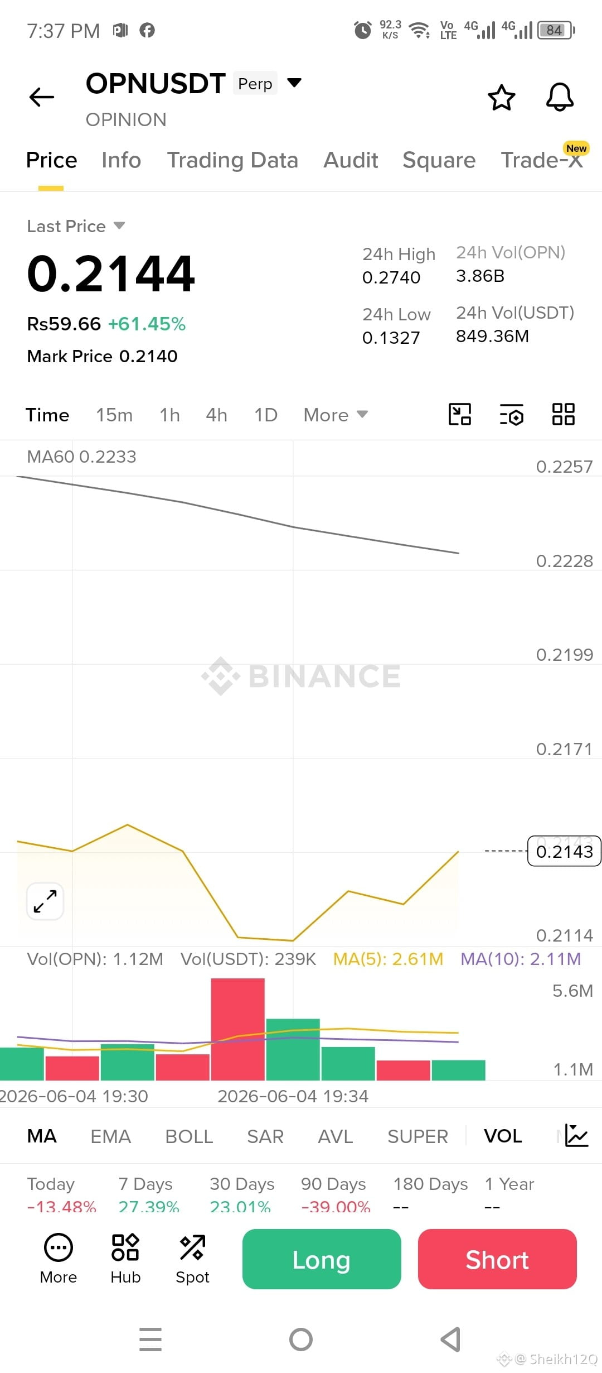
Task: Enable the BOLL indicator
Action: point(189,1136)
